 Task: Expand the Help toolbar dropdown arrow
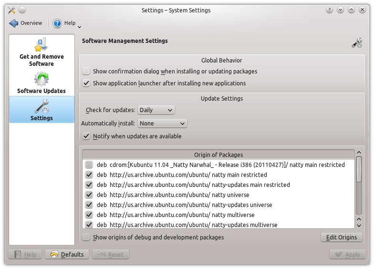click(x=79, y=27)
